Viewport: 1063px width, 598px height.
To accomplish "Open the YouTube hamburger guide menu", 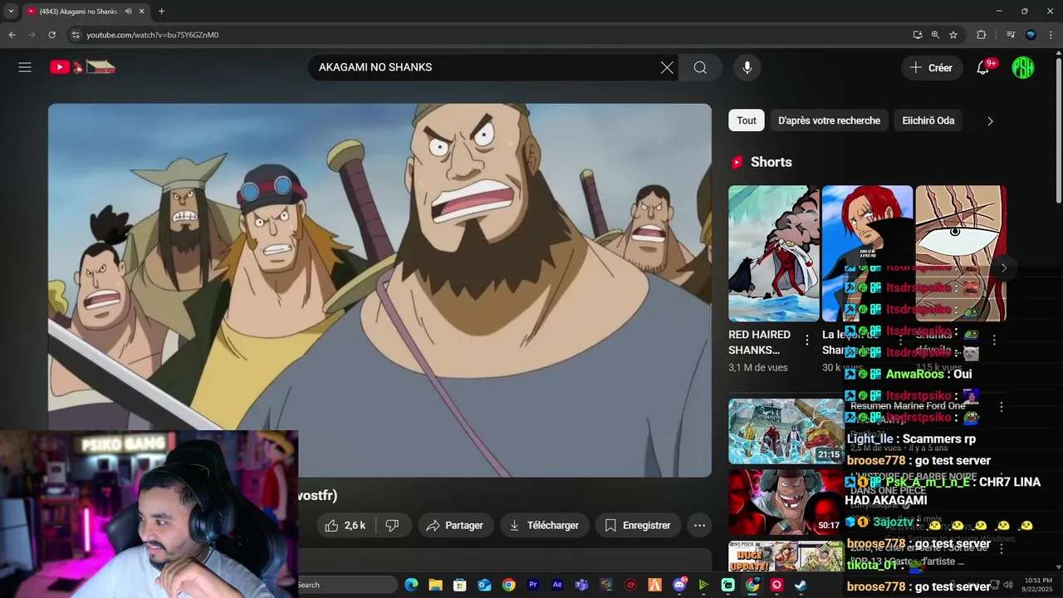I will [x=25, y=67].
